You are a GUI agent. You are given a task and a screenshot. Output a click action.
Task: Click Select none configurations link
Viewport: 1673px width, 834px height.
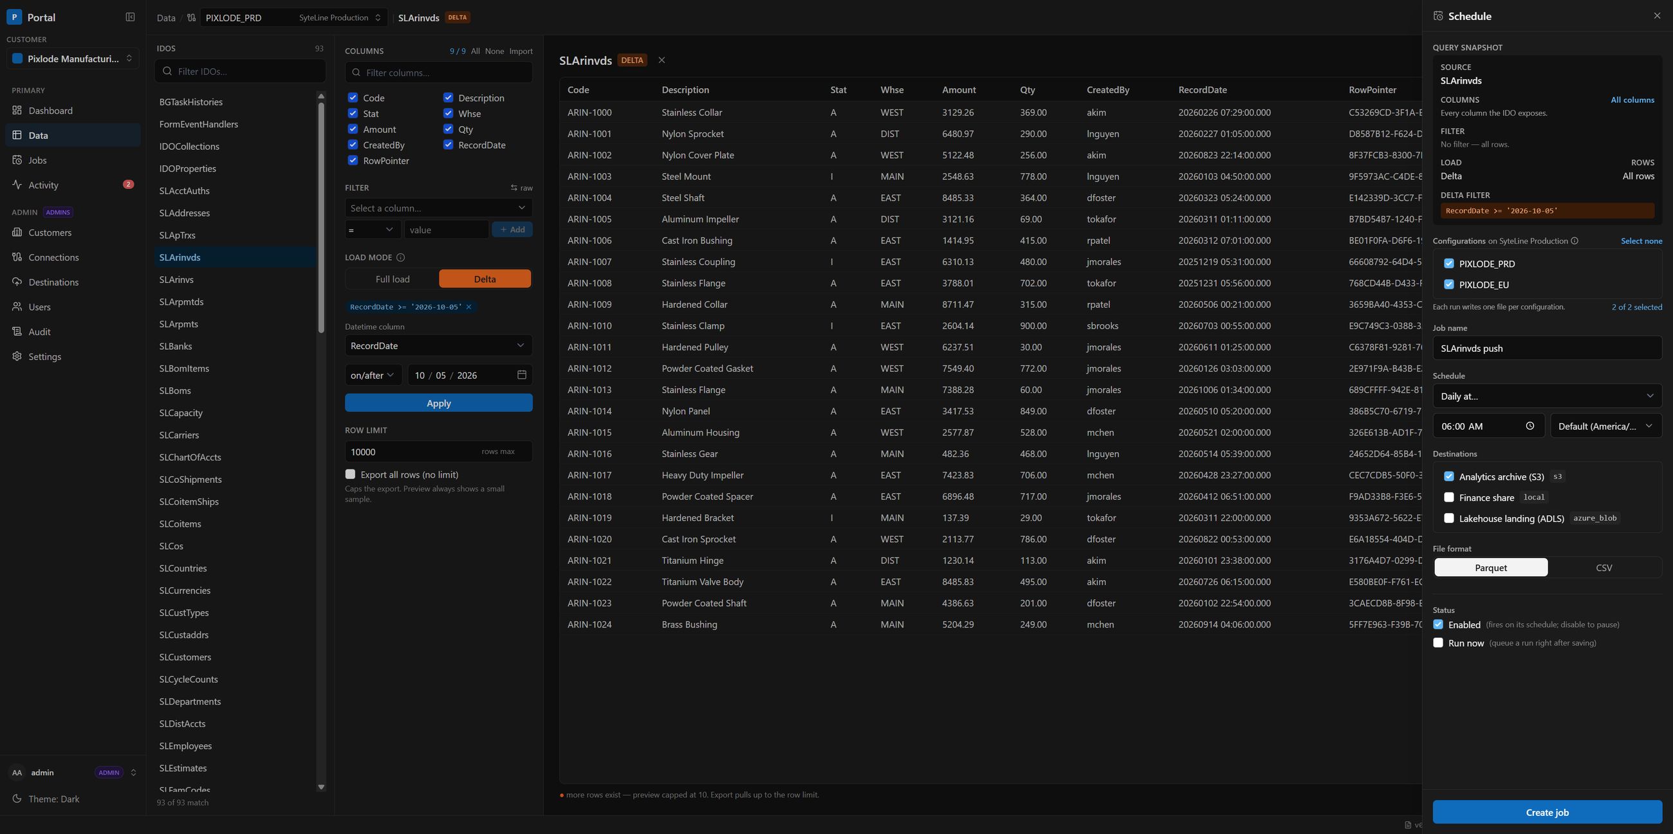pyautogui.click(x=1641, y=240)
